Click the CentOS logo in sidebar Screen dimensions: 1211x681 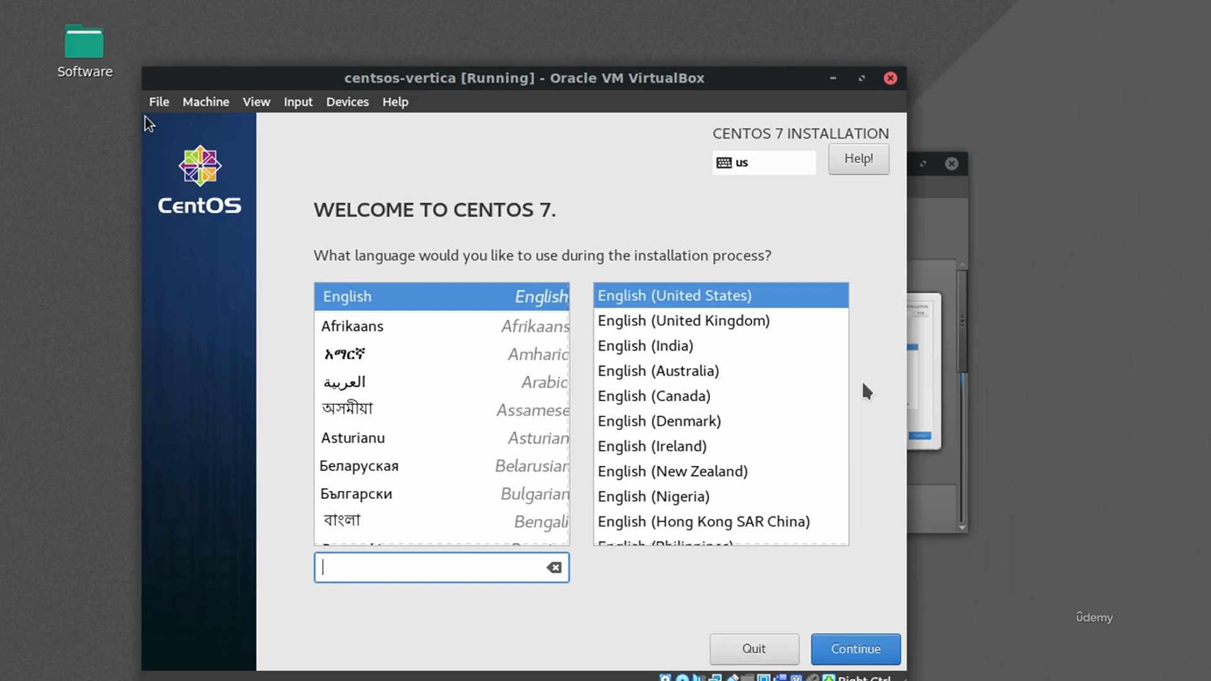(199, 180)
